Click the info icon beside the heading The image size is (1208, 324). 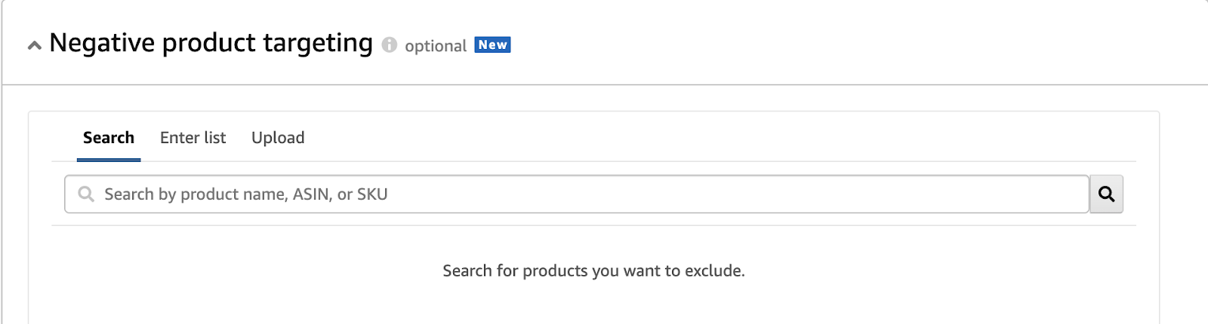(390, 45)
